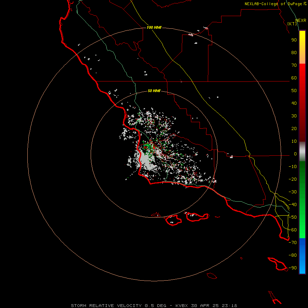
Task: Click the -50 value on the velocity scale
Action: tap(293, 217)
